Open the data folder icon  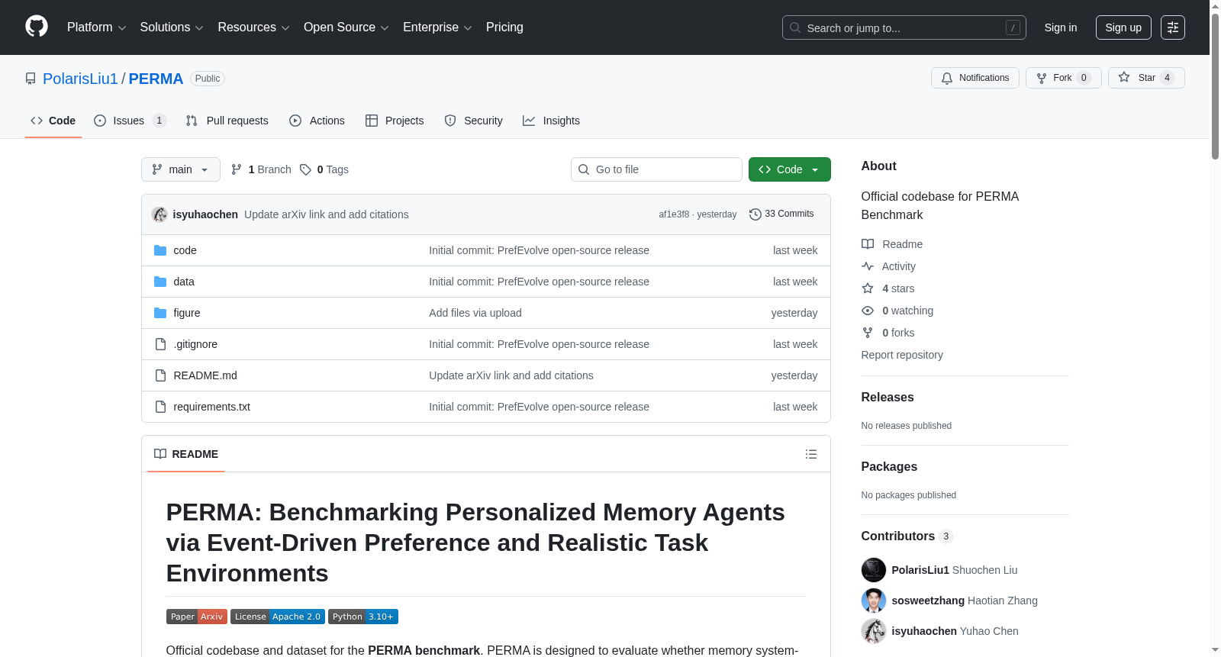click(160, 282)
